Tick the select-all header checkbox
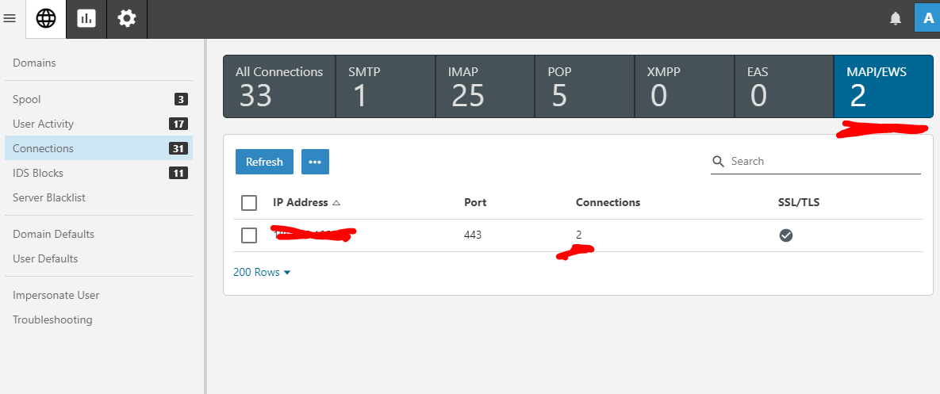940x394 pixels. click(249, 203)
